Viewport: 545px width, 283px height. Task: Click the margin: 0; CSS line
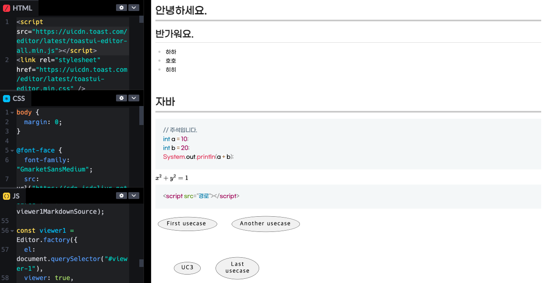(43, 122)
